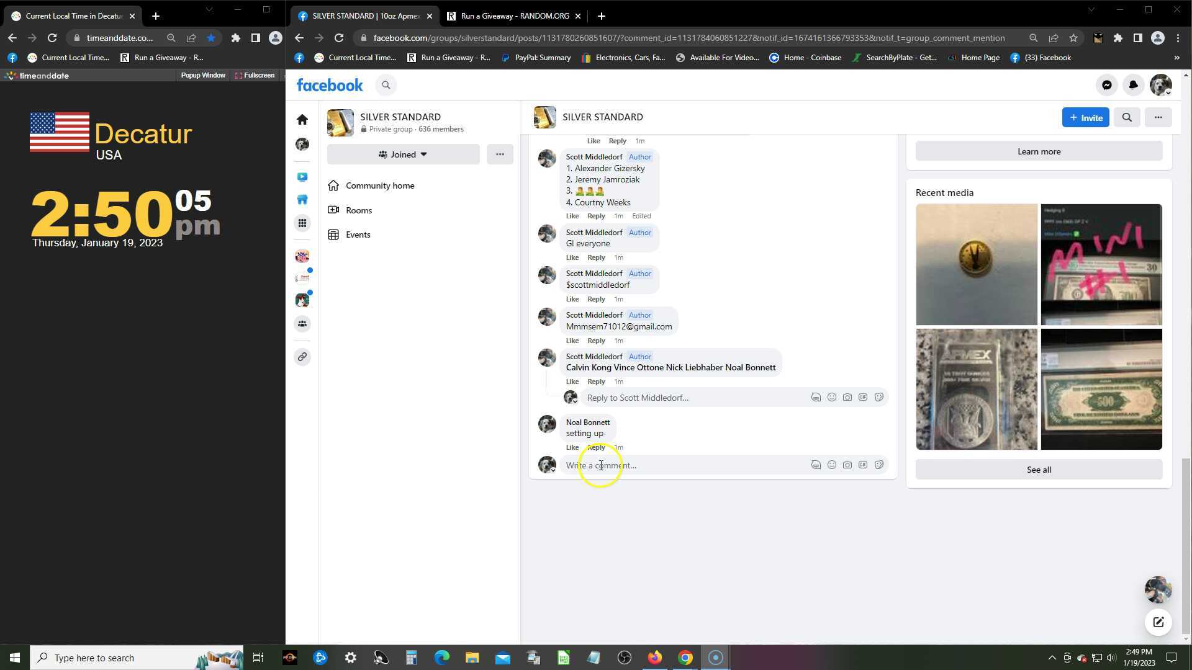Image resolution: width=1192 pixels, height=670 pixels.
Task: Expand the Joined dropdown
Action: (x=403, y=154)
